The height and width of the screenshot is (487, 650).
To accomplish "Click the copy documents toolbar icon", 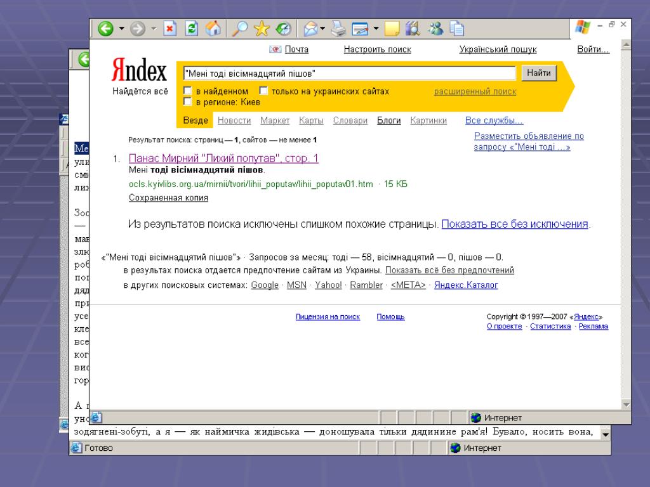I will [457, 29].
